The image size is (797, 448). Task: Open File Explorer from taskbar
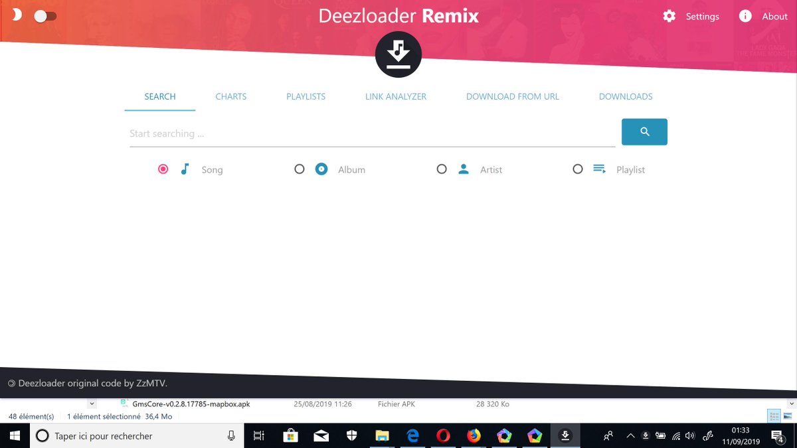click(382, 436)
